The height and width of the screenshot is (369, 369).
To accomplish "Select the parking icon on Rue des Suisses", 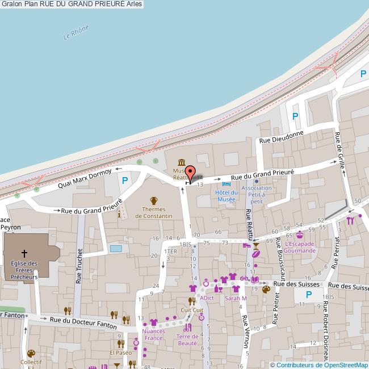I will (x=309, y=294).
